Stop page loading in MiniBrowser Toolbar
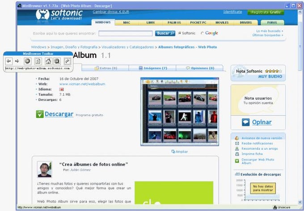Screen dimensions: 304x211 click(28, 61)
